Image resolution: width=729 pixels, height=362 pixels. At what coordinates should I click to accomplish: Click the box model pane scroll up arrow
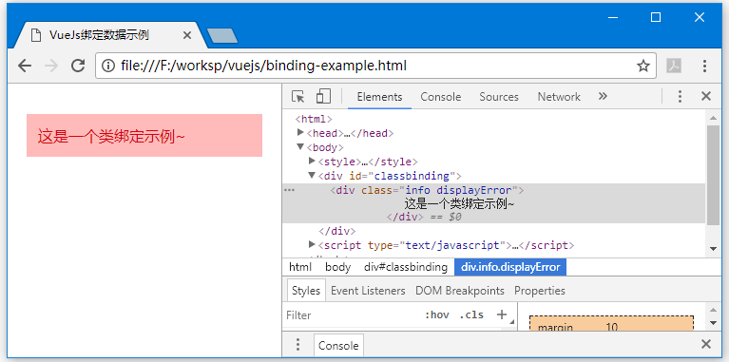coord(713,309)
